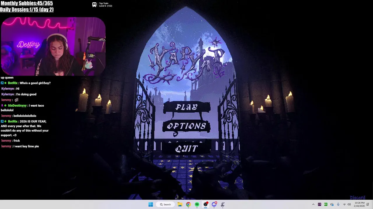Image resolution: width=373 pixels, height=209 pixels.
Task: Open Discord from the taskbar
Action: [x=214, y=204]
